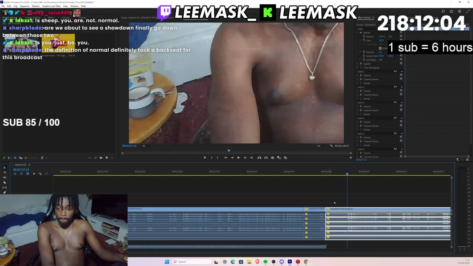Click the Lift button in Program Monitor
The image size is (473, 266).
coord(259,158)
